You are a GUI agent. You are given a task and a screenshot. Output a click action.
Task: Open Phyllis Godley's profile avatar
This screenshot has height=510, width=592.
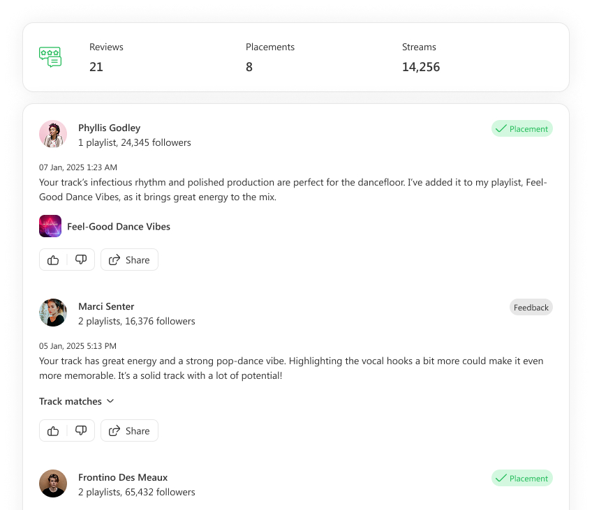(x=53, y=134)
